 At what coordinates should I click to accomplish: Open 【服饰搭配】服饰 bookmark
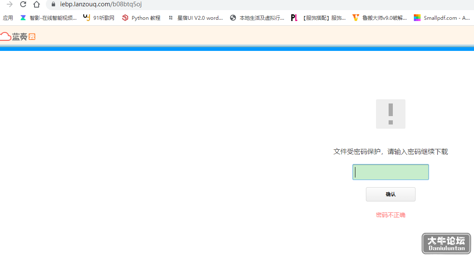coord(318,18)
